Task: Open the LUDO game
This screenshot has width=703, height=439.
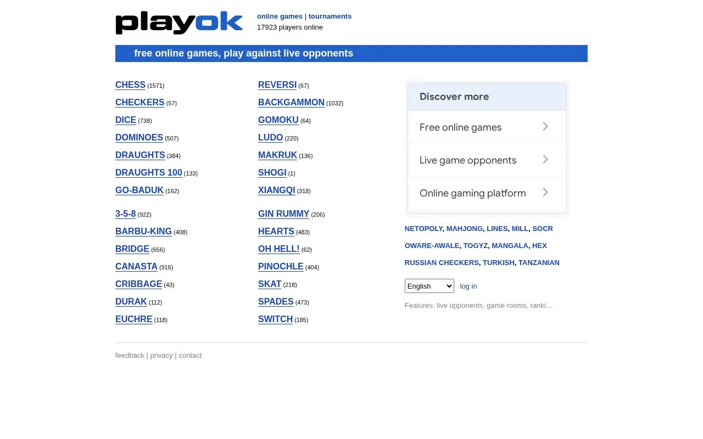Action: pos(270,138)
